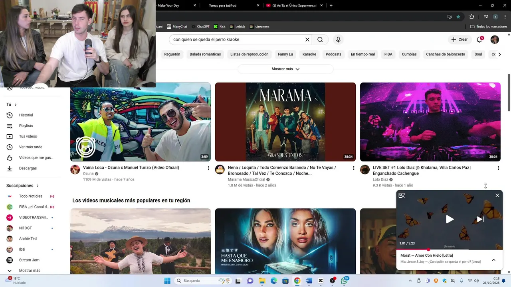The width and height of the screenshot is (511, 287).
Task: Open more options for Lolo Diaz video
Action: click(498, 168)
